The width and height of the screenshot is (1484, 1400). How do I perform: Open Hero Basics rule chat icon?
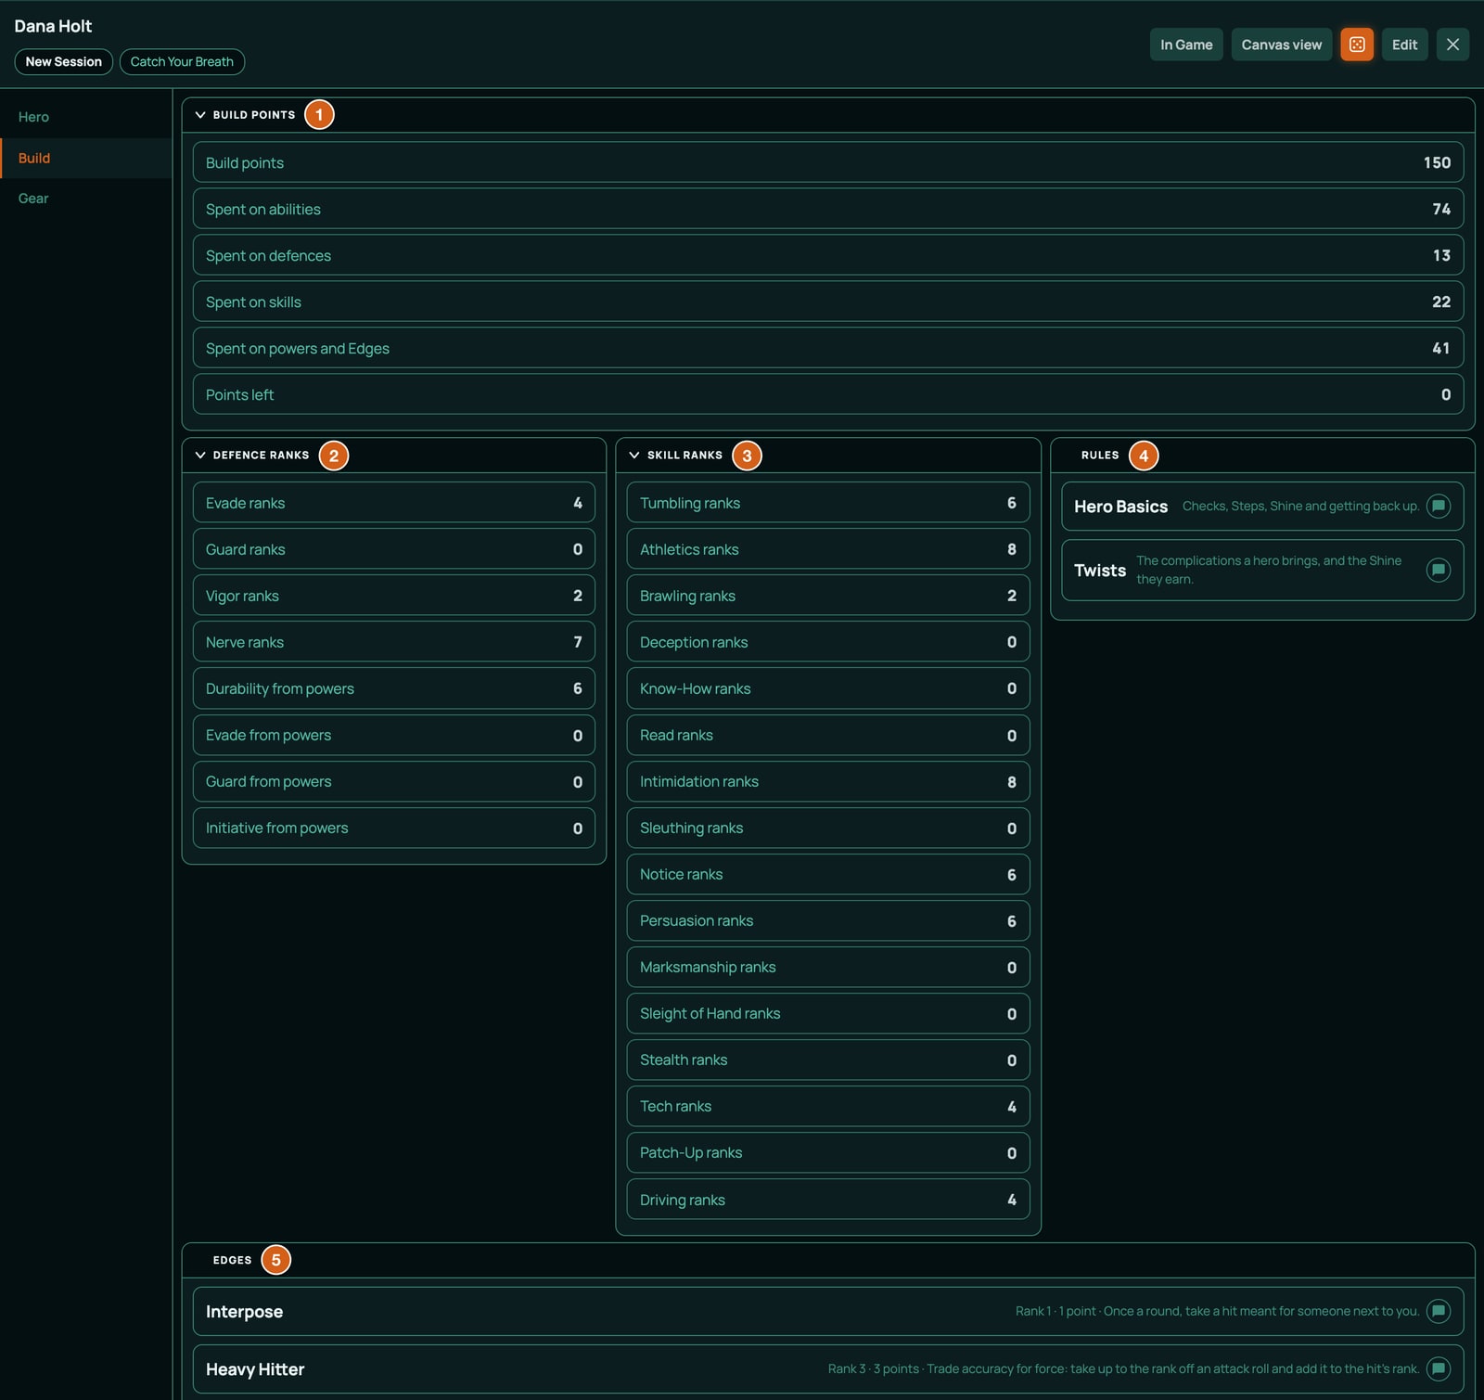(x=1438, y=506)
